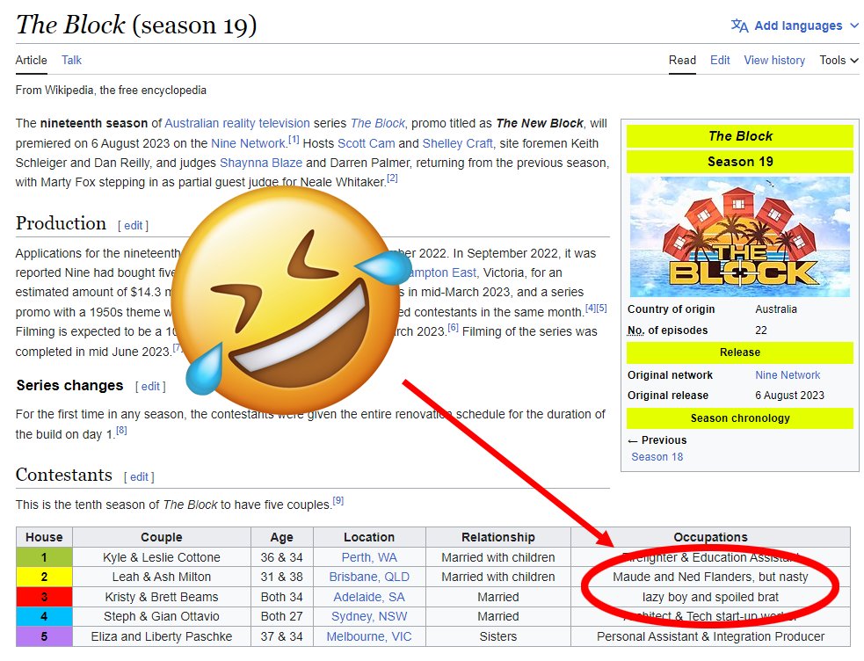Open the Adelaide, SA location link
This screenshot has height=661, width=864.
tap(369, 597)
